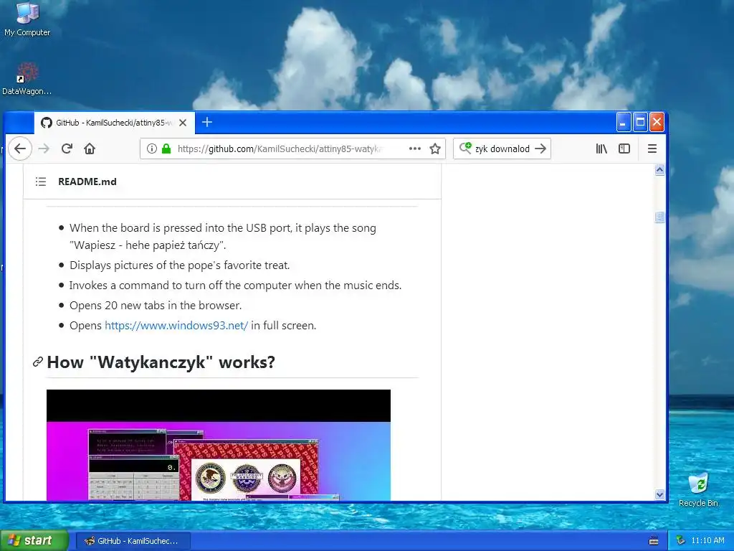The height and width of the screenshot is (551, 734).
Task: Click the search box with 'zyk downalod'
Action: [x=502, y=149]
